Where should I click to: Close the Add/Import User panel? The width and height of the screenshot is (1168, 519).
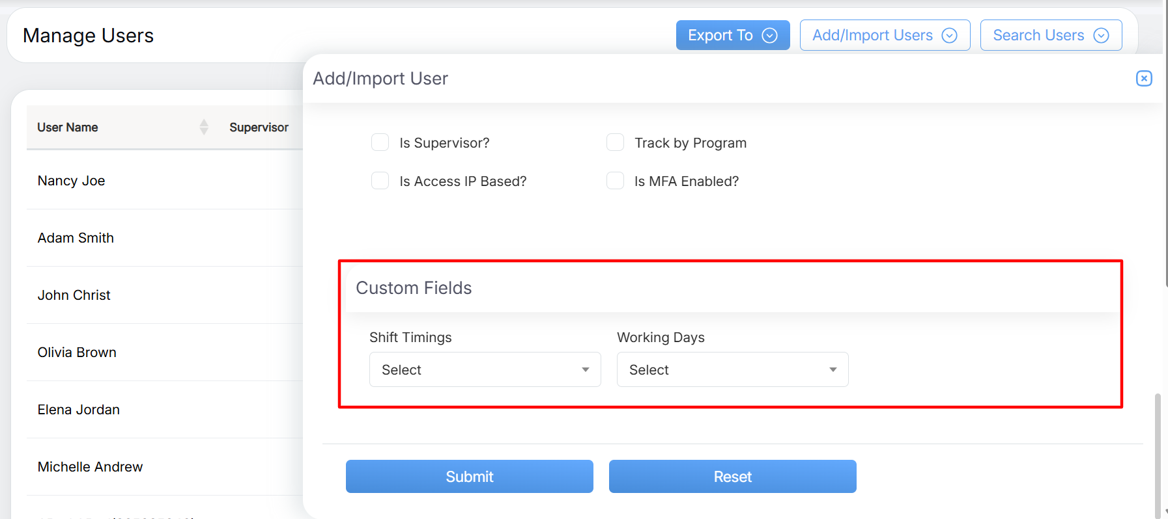point(1144,79)
